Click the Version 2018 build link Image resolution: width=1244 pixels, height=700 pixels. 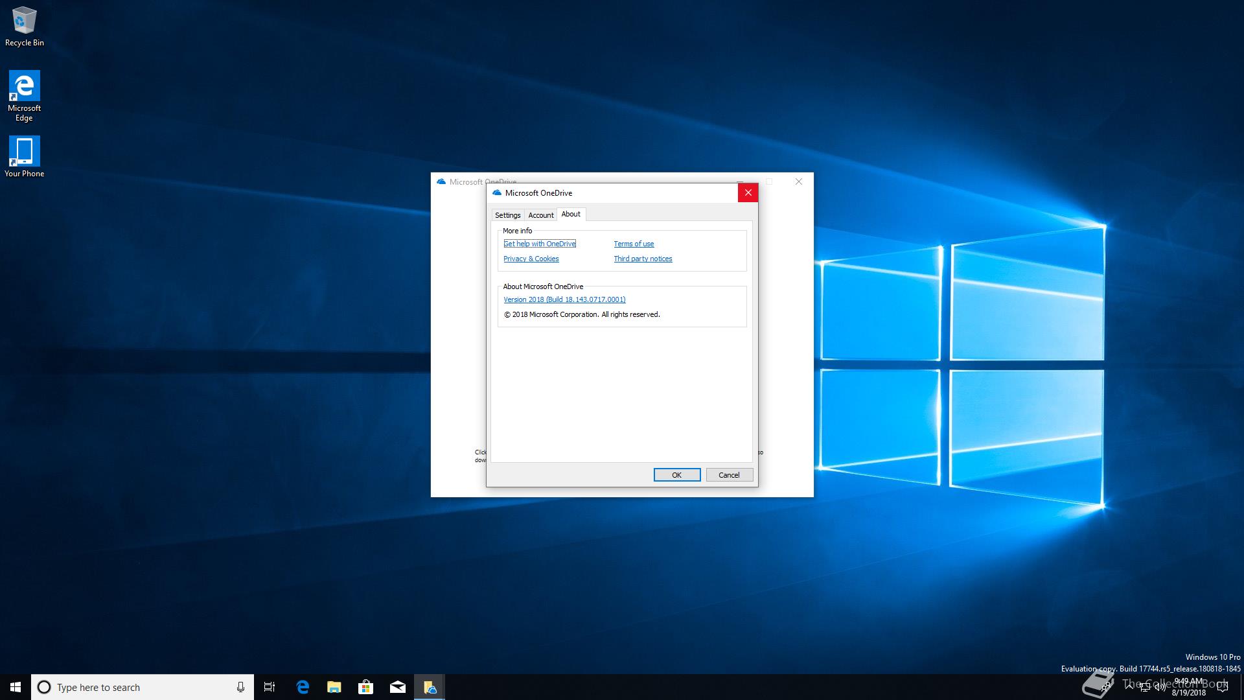(564, 299)
